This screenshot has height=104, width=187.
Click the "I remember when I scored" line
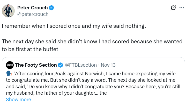coord(74,26)
